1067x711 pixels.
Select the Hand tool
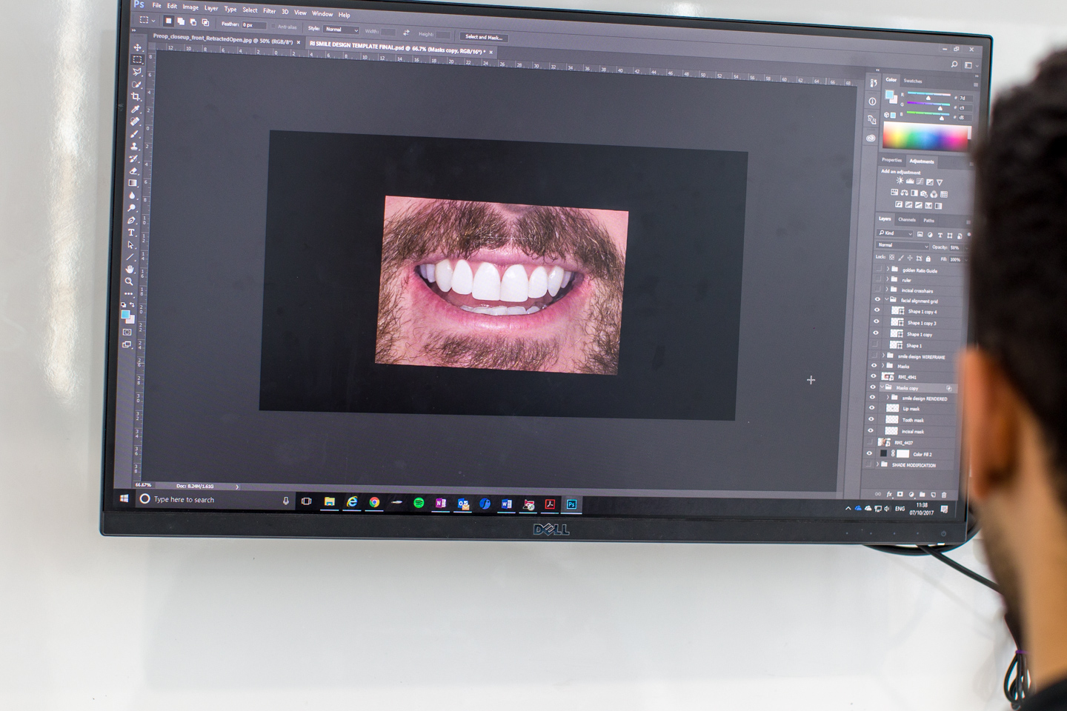pyautogui.click(x=130, y=269)
